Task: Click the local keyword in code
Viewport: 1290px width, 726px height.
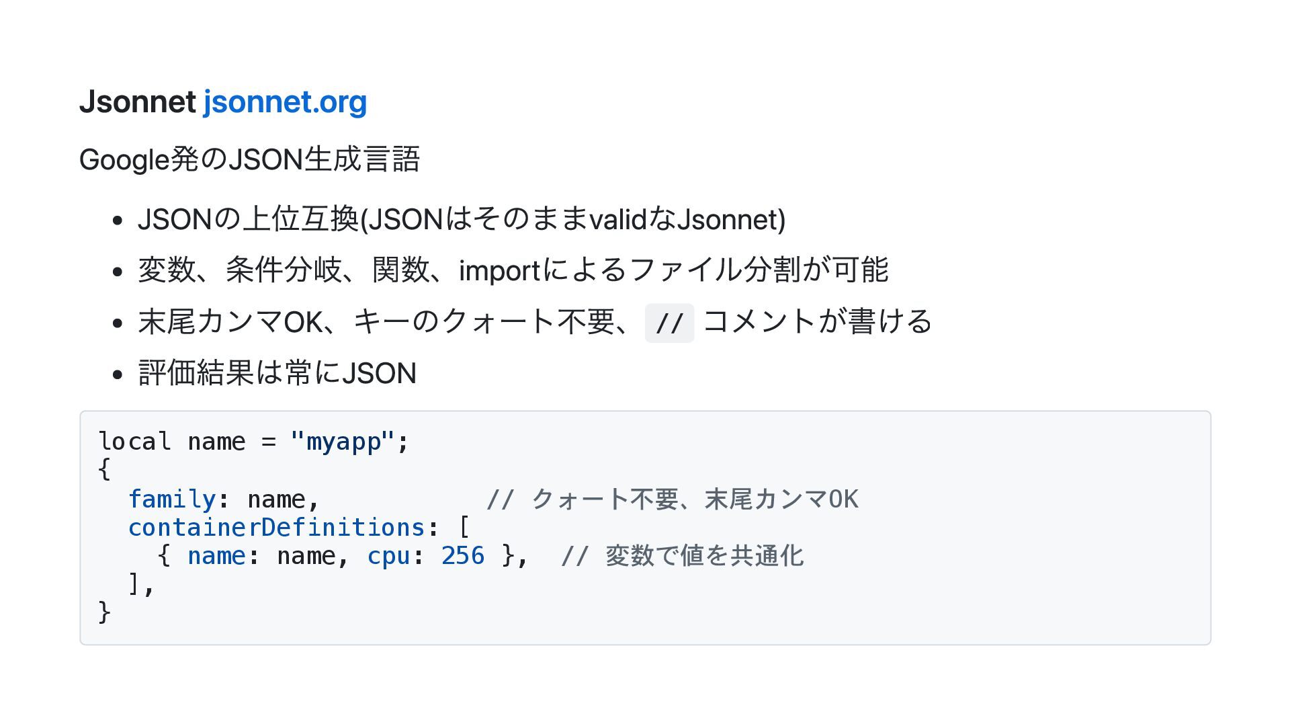Action: click(134, 442)
